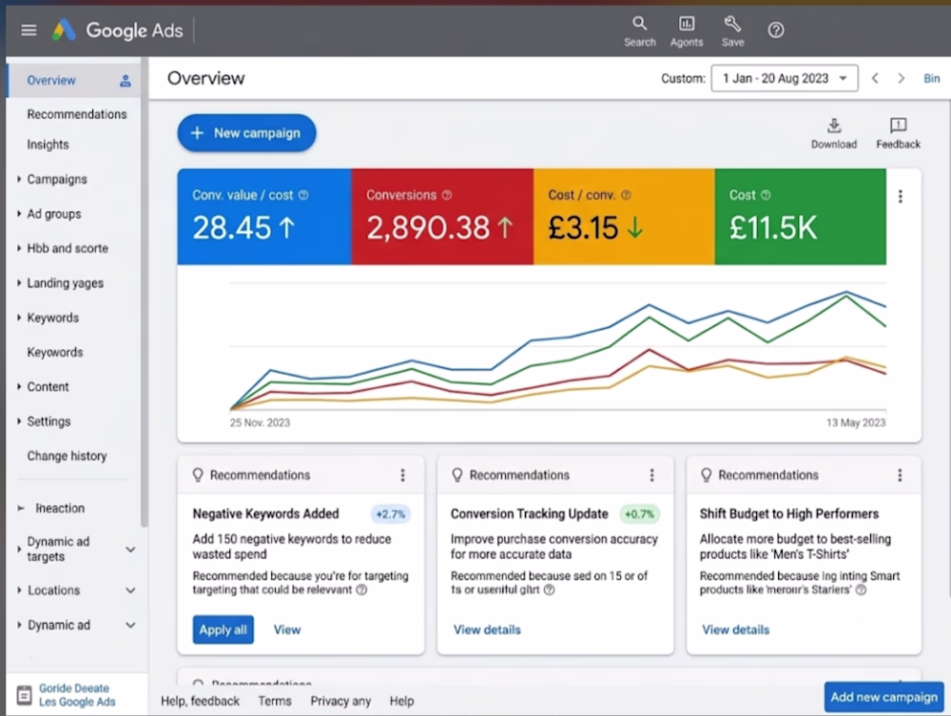This screenshot has width=951, height=716.
Task: Open Change history in sidebar
Action: coord(67,455)
